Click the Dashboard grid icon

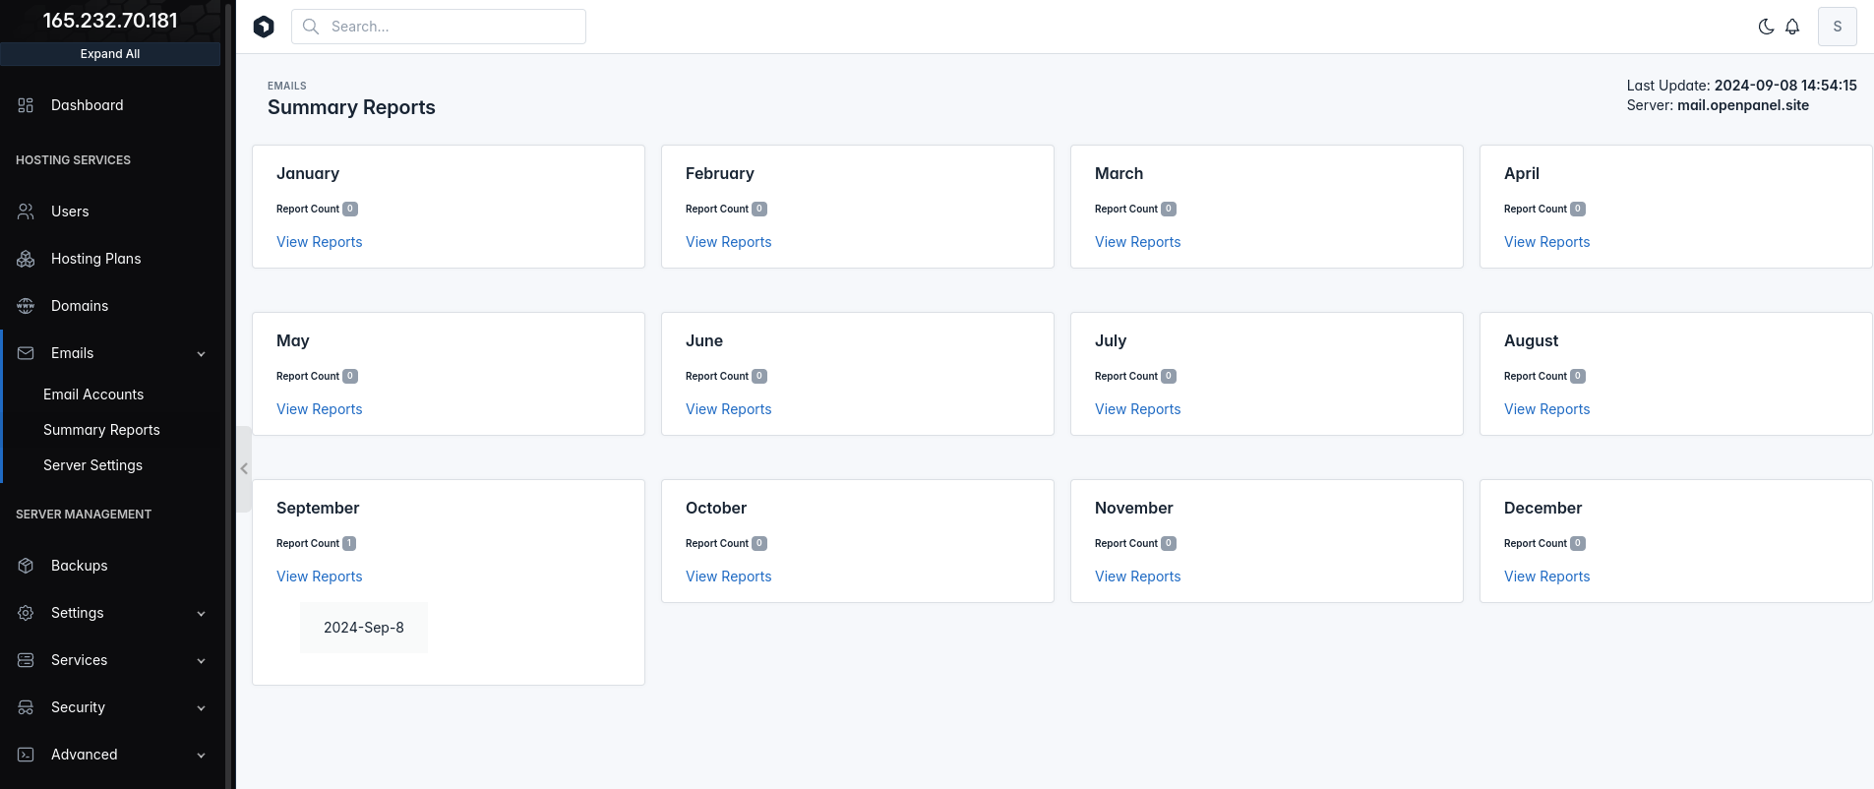[26, 105]
